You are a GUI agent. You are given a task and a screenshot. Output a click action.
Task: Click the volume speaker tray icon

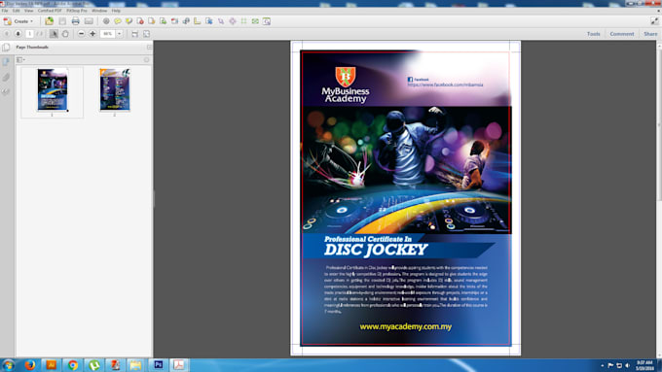coord(627,365)
